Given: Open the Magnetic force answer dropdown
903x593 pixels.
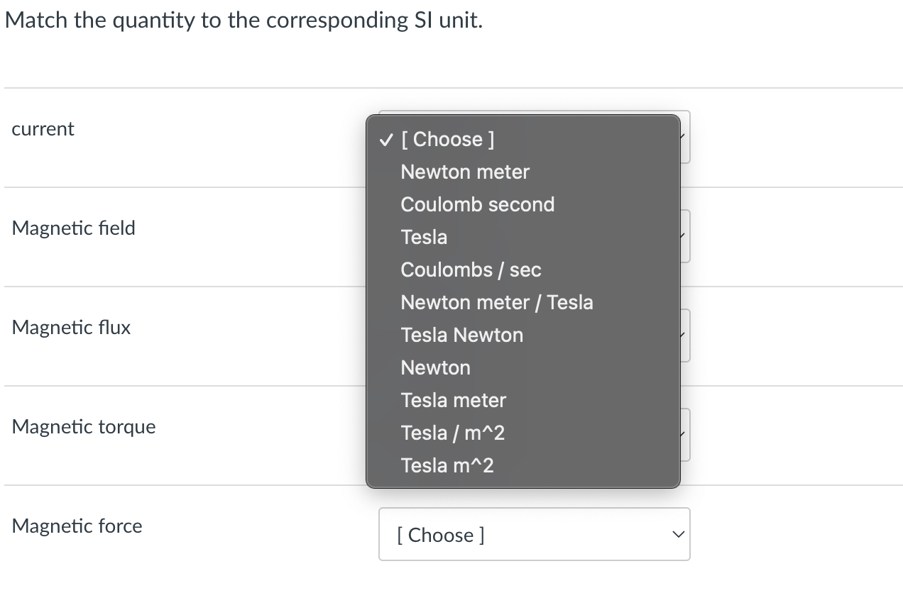Looking at the screenshot, I should click(534, 535).
